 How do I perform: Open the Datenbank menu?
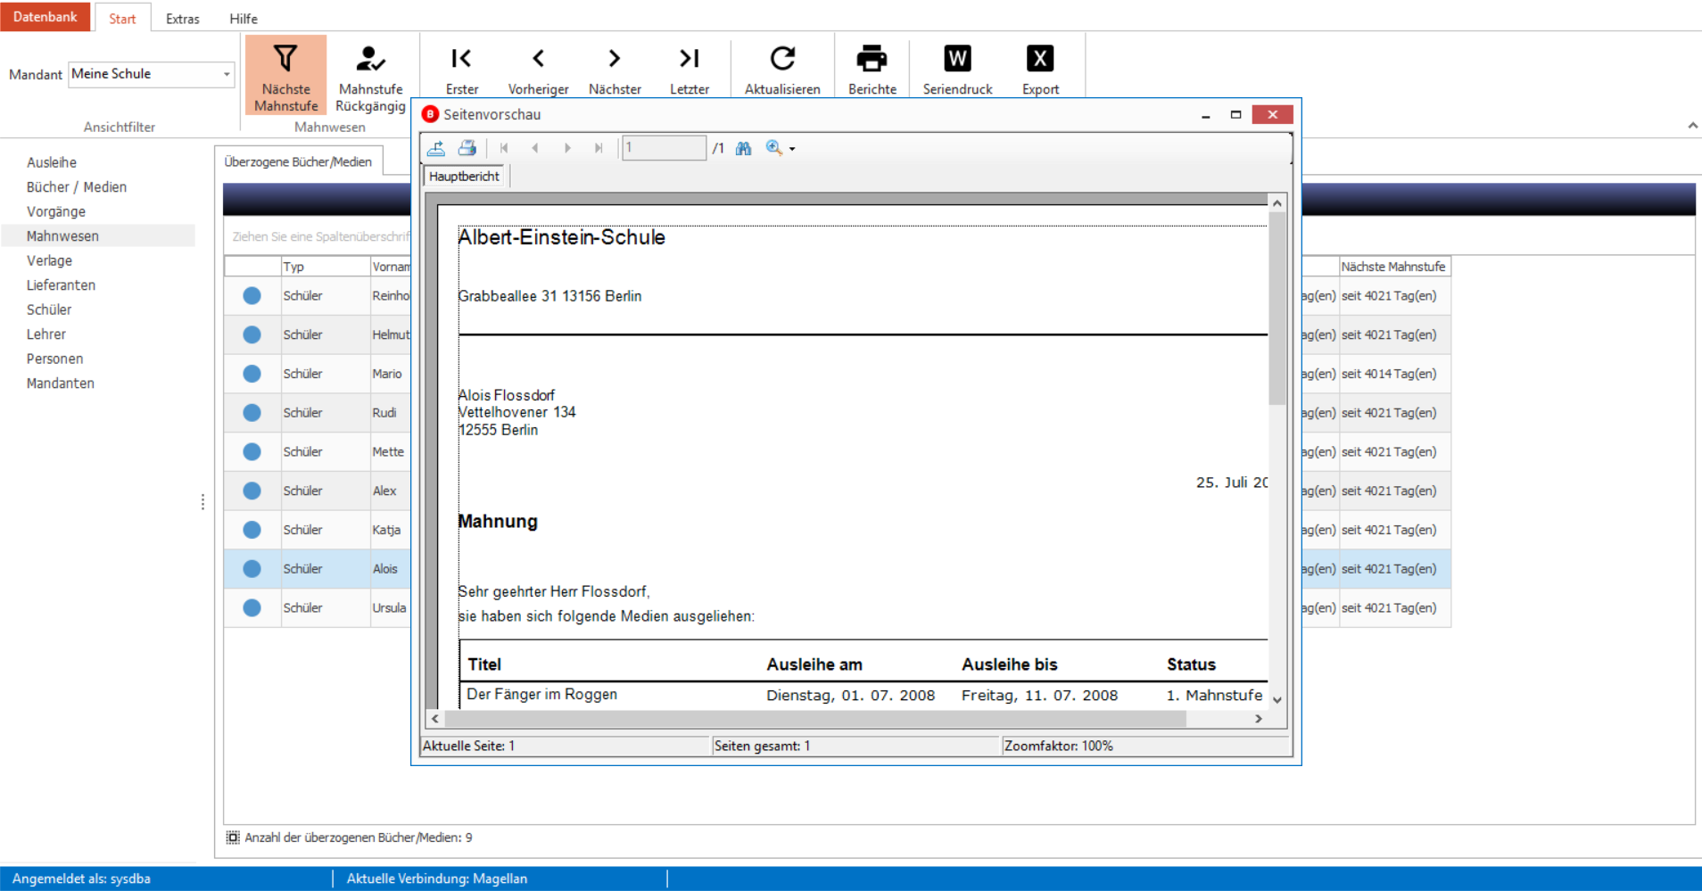[x=45, y=17]
